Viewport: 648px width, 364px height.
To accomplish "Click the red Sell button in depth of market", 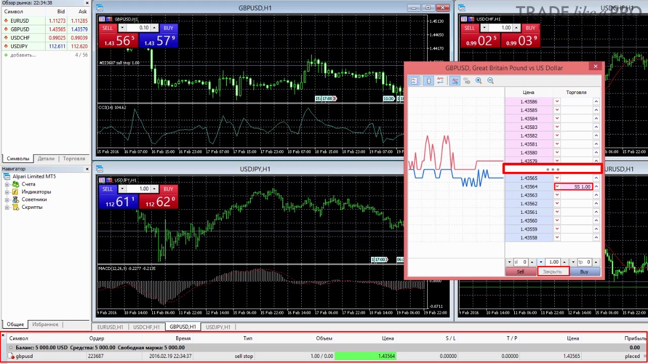I will (520, 272).
